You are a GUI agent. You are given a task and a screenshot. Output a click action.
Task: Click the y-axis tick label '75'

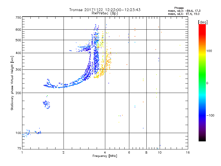[19, 148]
